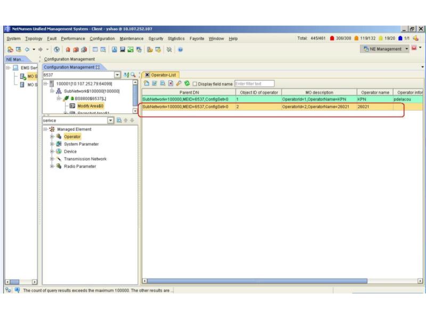The height and width of the screenshot is (319, 426).
Task: Click the wrench icon in the Operator-List toolbar
Action: [x=178, y=83]
